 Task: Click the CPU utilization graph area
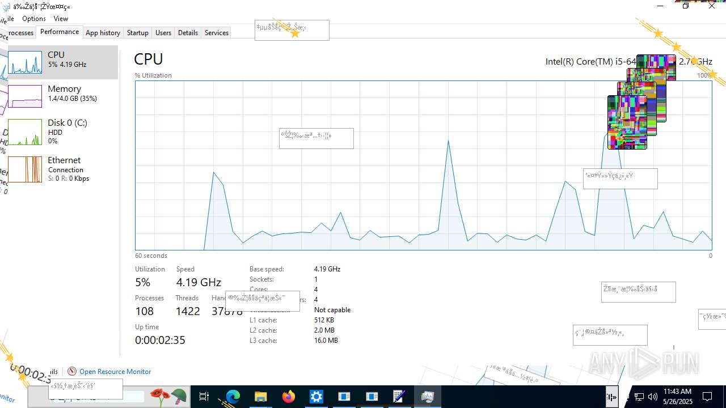(x=423, y=165)
